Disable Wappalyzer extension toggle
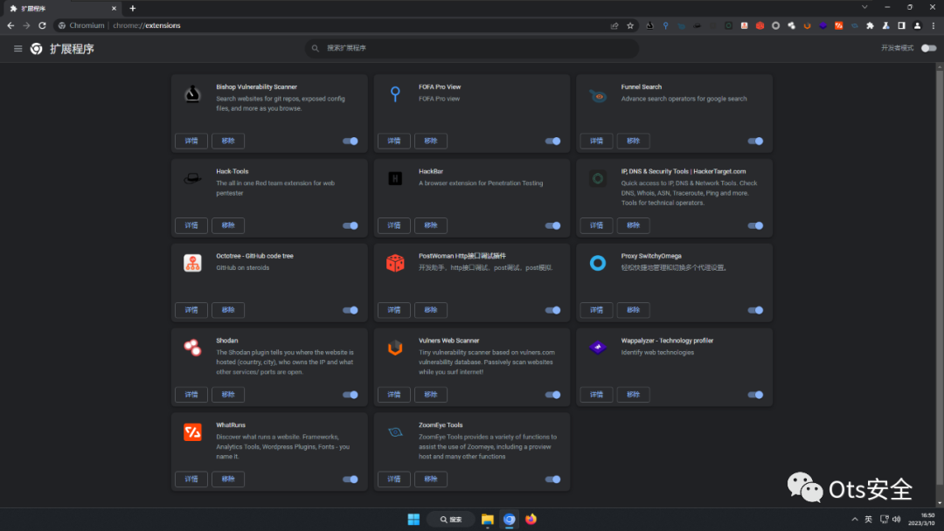The image size is (944, 531). pos(755,395)
